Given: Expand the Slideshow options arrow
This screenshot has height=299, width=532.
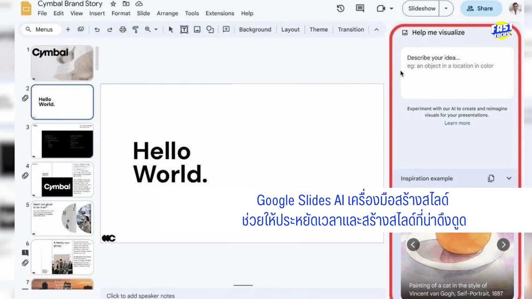Looking at the screenshot, I should click(446, 8).
